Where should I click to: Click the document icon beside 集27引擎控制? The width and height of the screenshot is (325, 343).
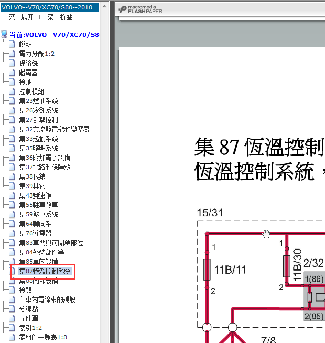click(x=12, y=120)
